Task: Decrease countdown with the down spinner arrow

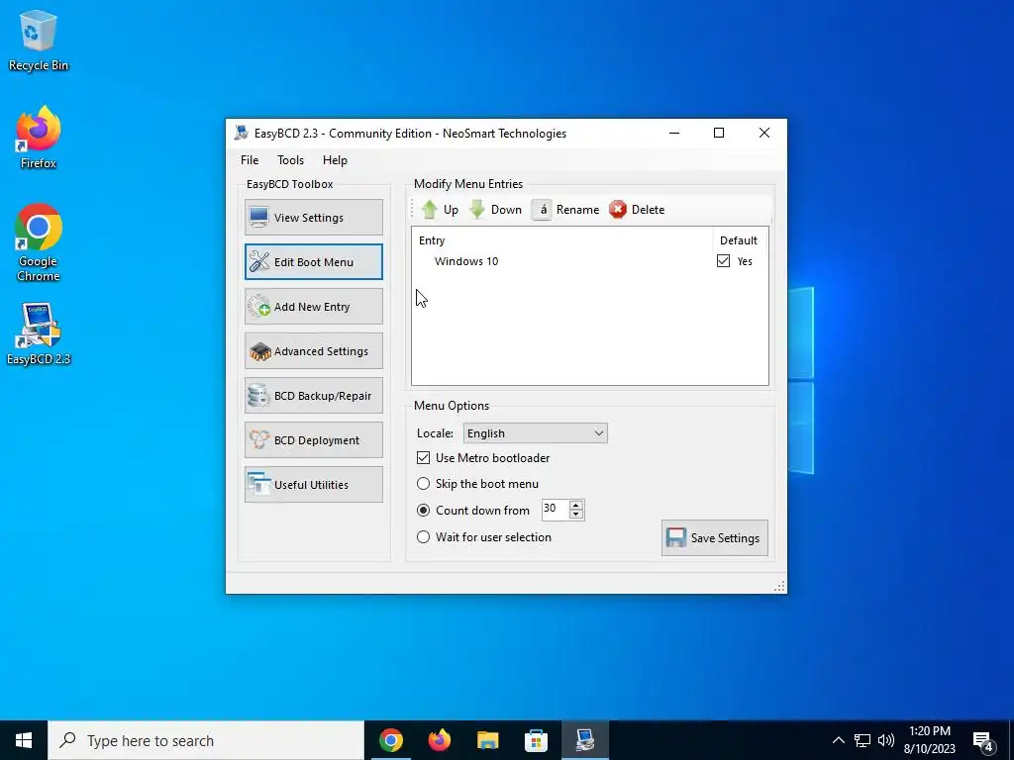Action: (x=575, y=515)
